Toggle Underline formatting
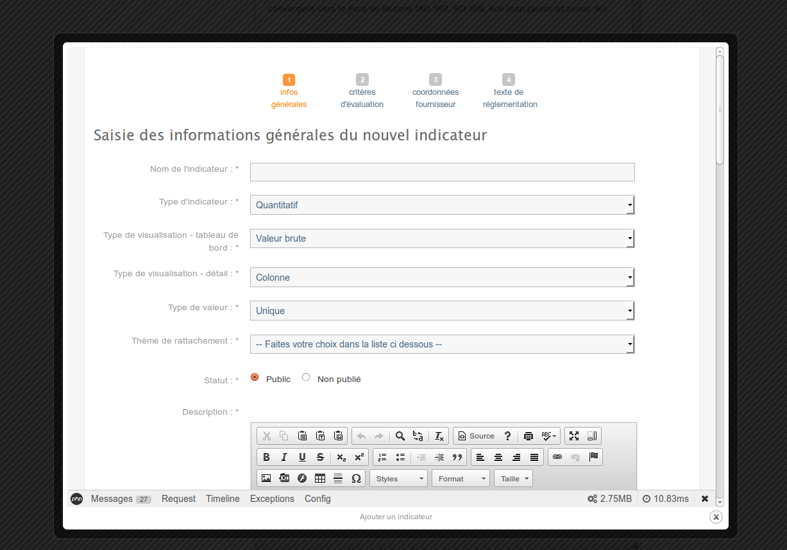The image size is (787, 550). 302,457
